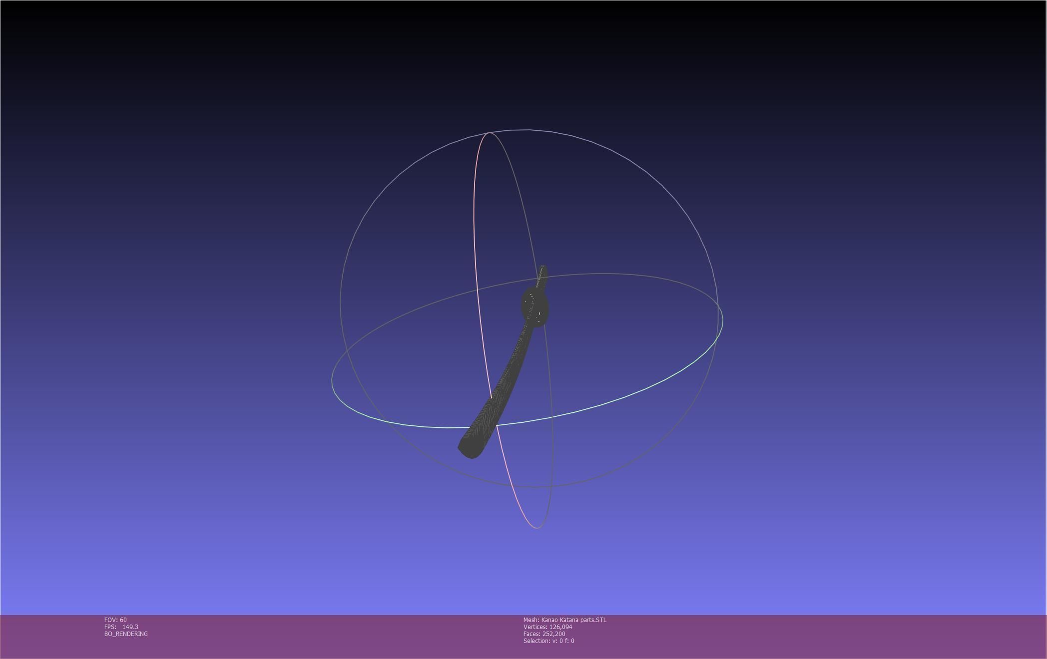Click the Vertices: 126,094 info text

click(548, 627)
